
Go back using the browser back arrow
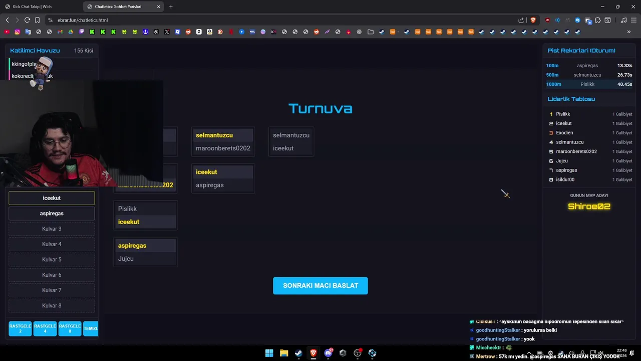pyautogui.click(x=7, y=20)
